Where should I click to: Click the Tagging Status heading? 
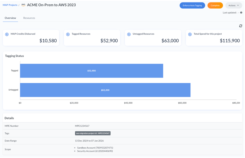pyautogui.click(x=14, y=56)
